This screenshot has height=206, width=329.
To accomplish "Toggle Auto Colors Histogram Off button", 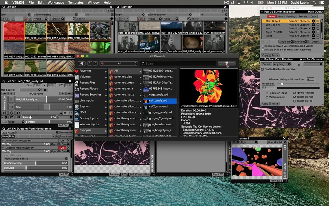I will pyautogui.click(x=62, y=141).
